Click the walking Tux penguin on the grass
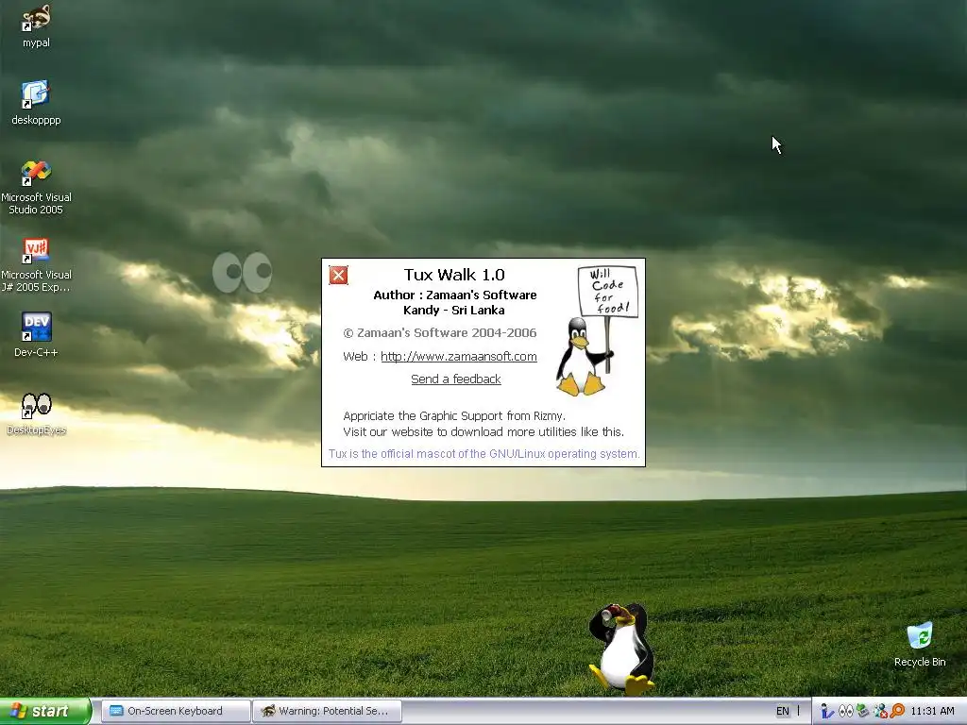 tap(623, 649)
